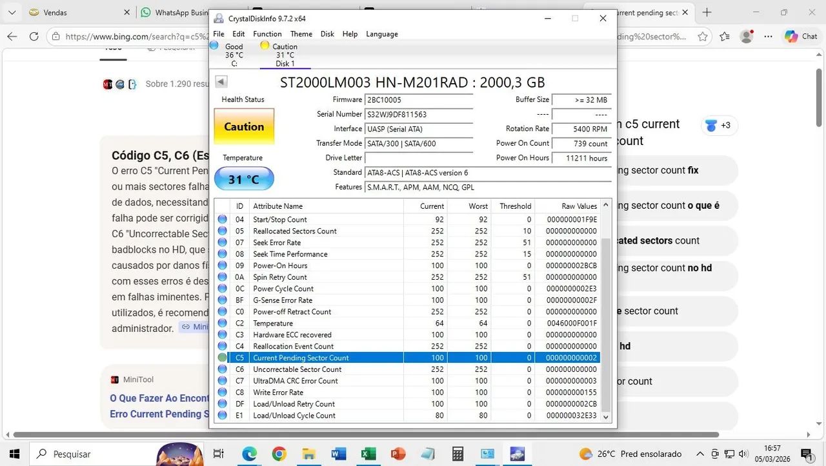826x466 pixels.
Task: Select the G-Sense Error Rate row
Action: click(407, 300)
